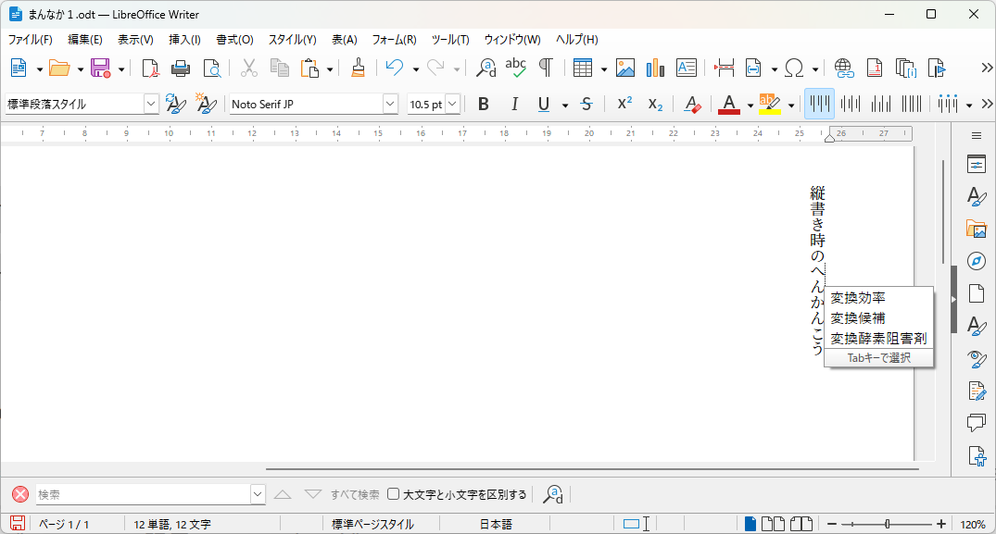Click the zoom slider handle

(888, 524)
